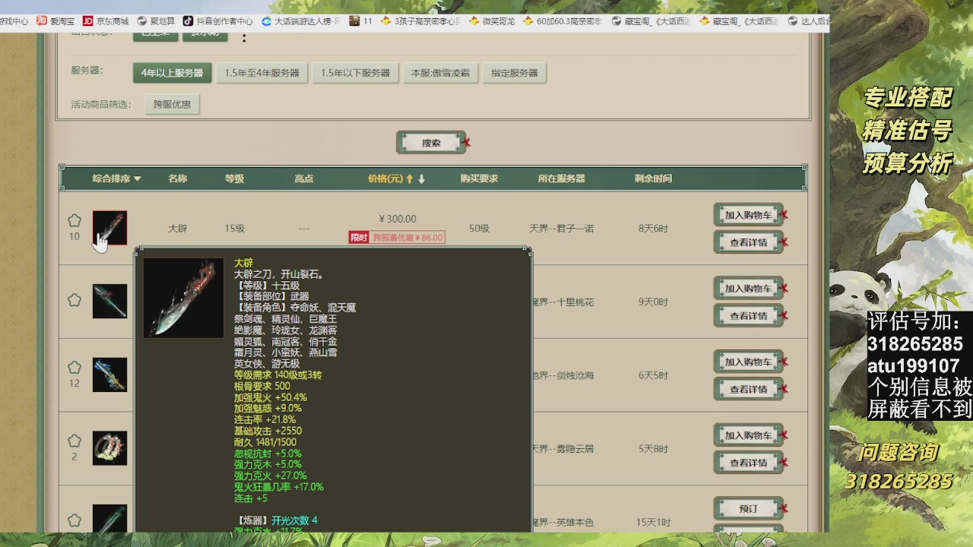Click the fourth row ring item icon

109,448
